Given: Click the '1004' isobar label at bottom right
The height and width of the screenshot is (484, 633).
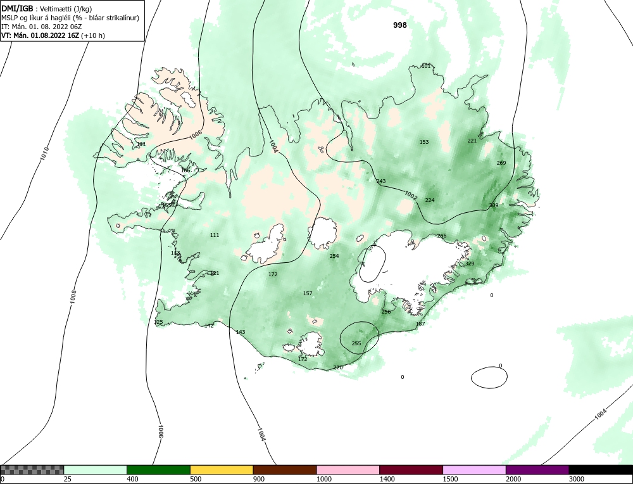Looking at the screenshot, I should pos(601,414).
